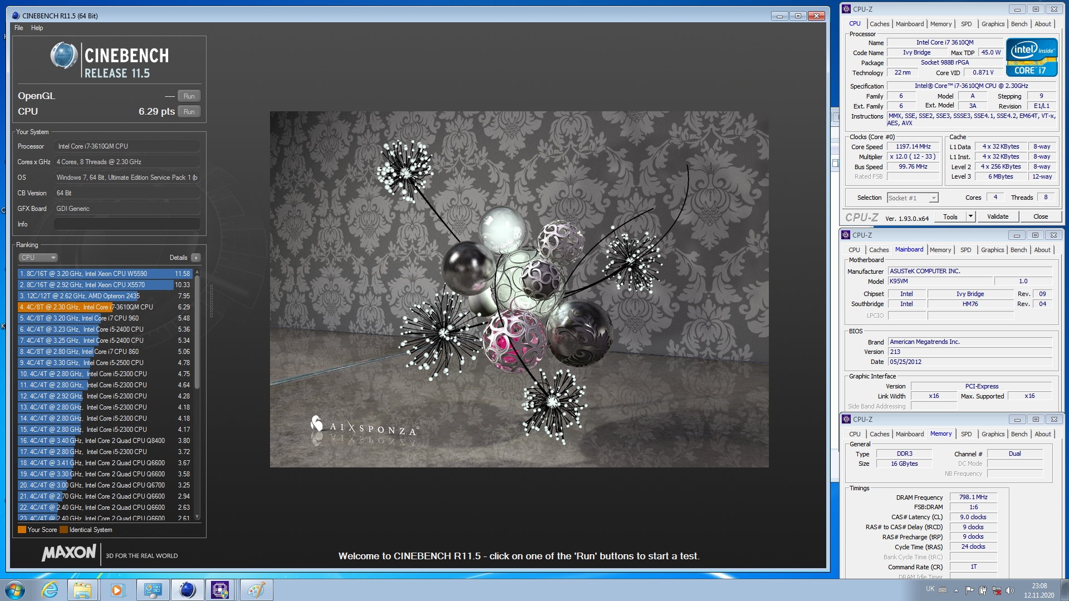The width and height of the screenshot is (1069, 601).
Task: Click the orange Your Score legend swatch
Action: click(22, 530)
